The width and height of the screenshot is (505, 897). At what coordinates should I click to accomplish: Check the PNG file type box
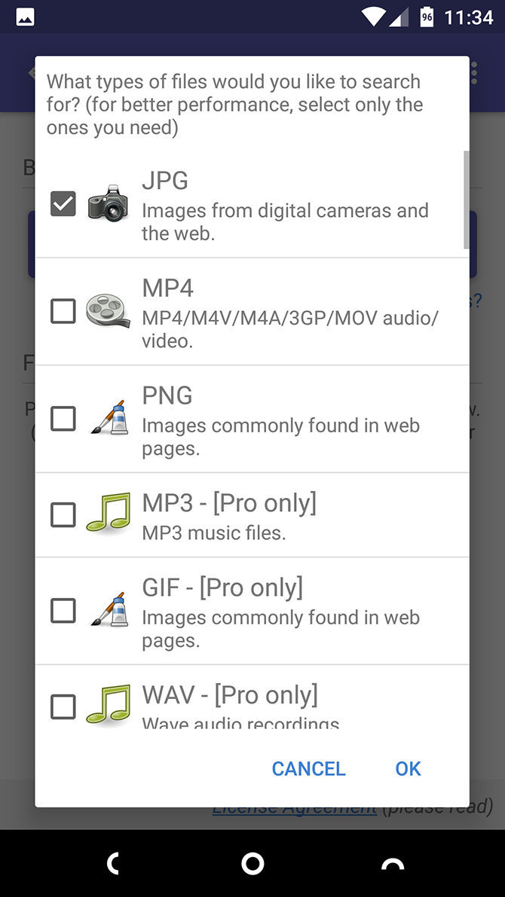point(63,419)
